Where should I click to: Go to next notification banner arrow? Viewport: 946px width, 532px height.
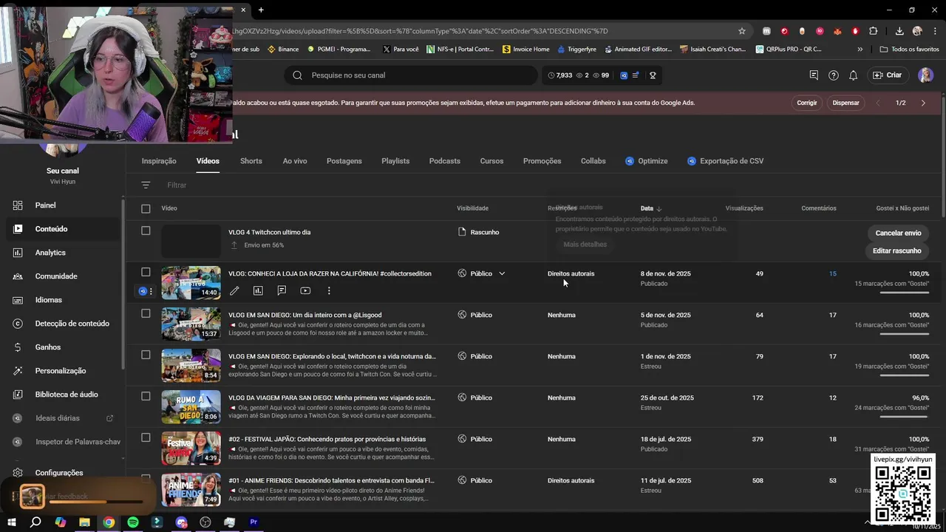click(923, 103)
